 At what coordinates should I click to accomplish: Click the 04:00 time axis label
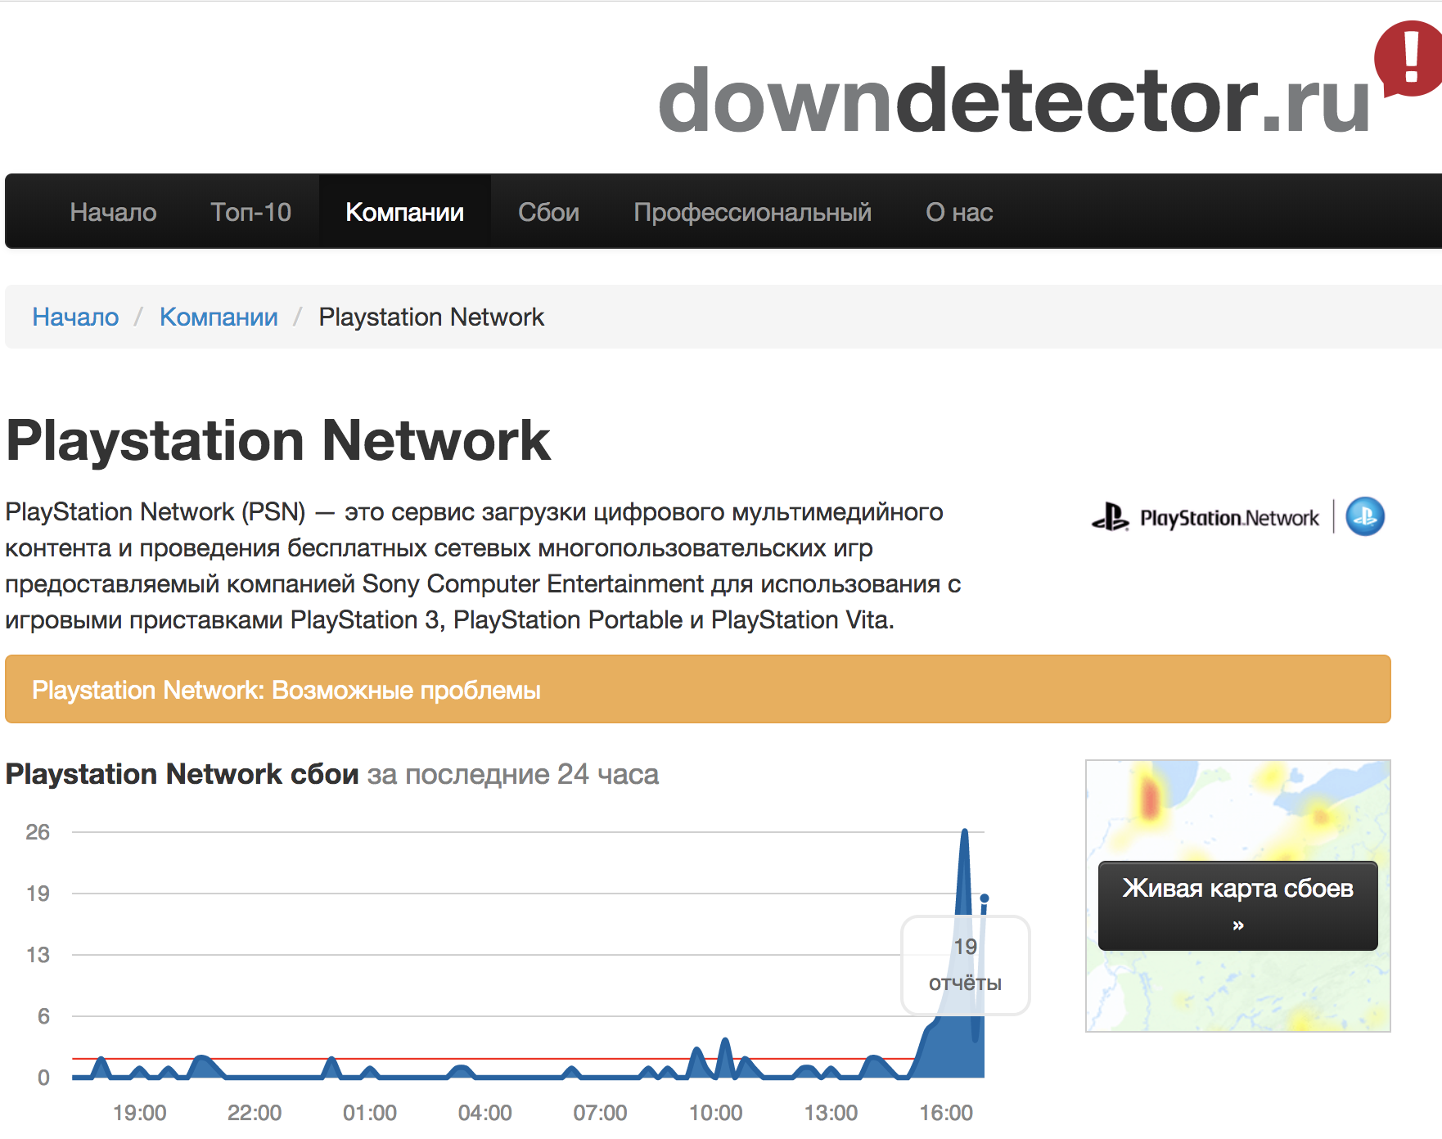pos(485,1113)
